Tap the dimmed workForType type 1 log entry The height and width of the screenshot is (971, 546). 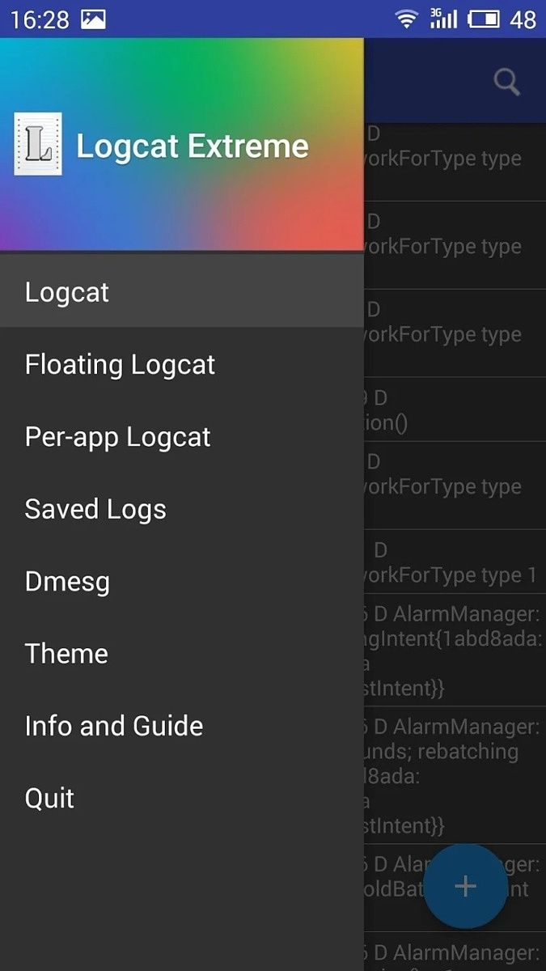[451, 562]
